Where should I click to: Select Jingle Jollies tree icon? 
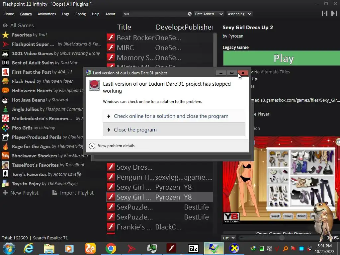click(x=5, y=109)
